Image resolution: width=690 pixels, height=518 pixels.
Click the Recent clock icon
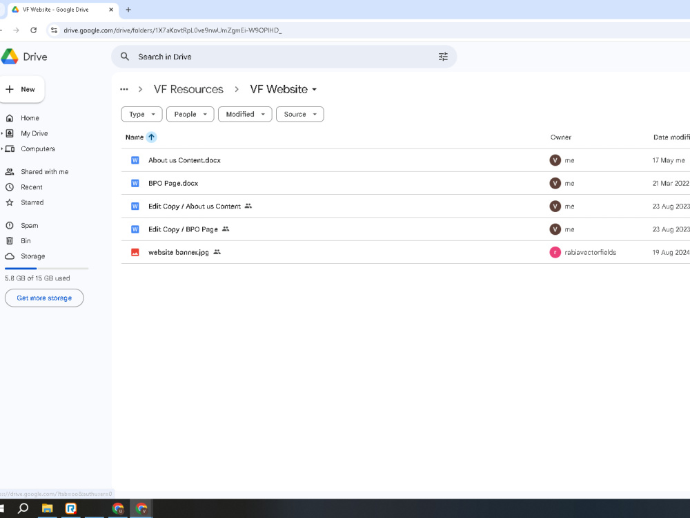(10, 187)
